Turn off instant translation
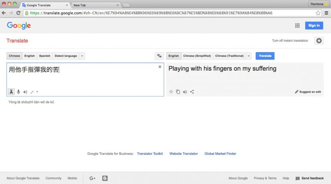The height and width of the screenshot is (184, 331). [x=290, y=41]
